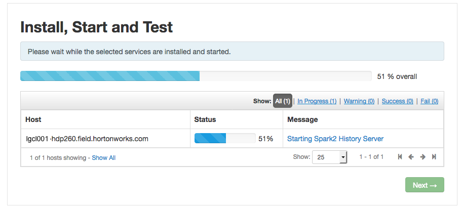461x208 pixels.
Task: Filter hosts by Warning (0)
Action: (x=359, y=101)
